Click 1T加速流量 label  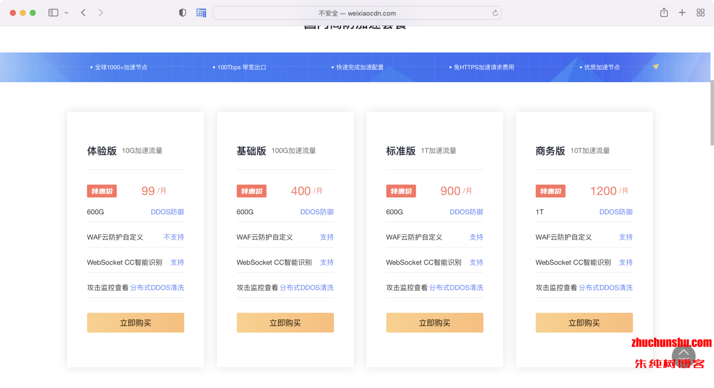click(438, 151)
